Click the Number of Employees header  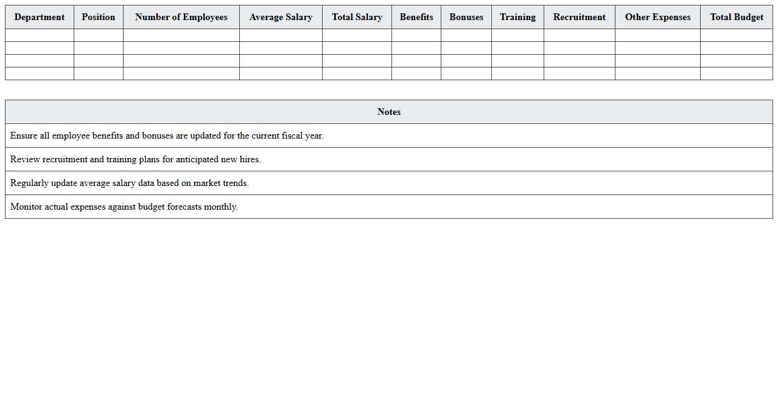coord(181,17)
